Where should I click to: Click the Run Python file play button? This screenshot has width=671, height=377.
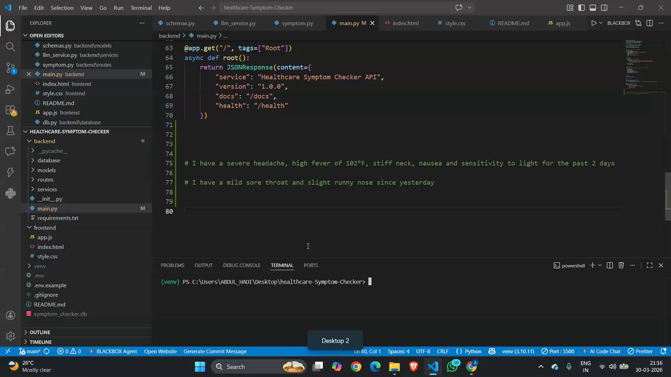[x=593, y=23]
